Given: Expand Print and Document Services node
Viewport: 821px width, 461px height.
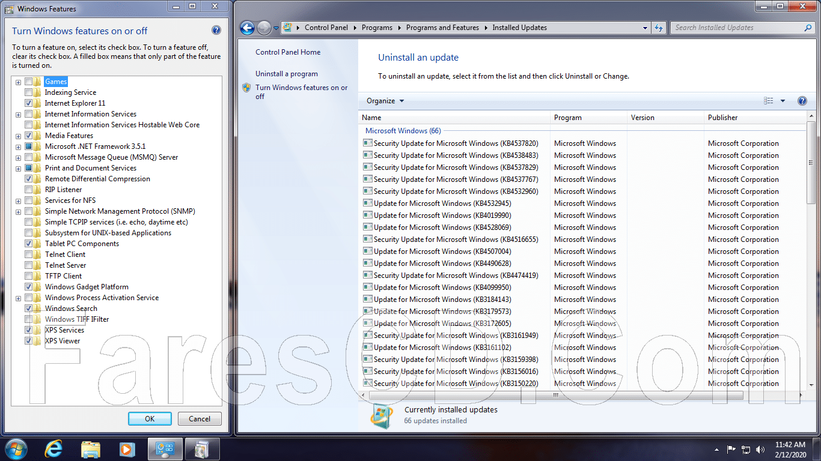Looking at the screenshot, I should click(18, 168).
